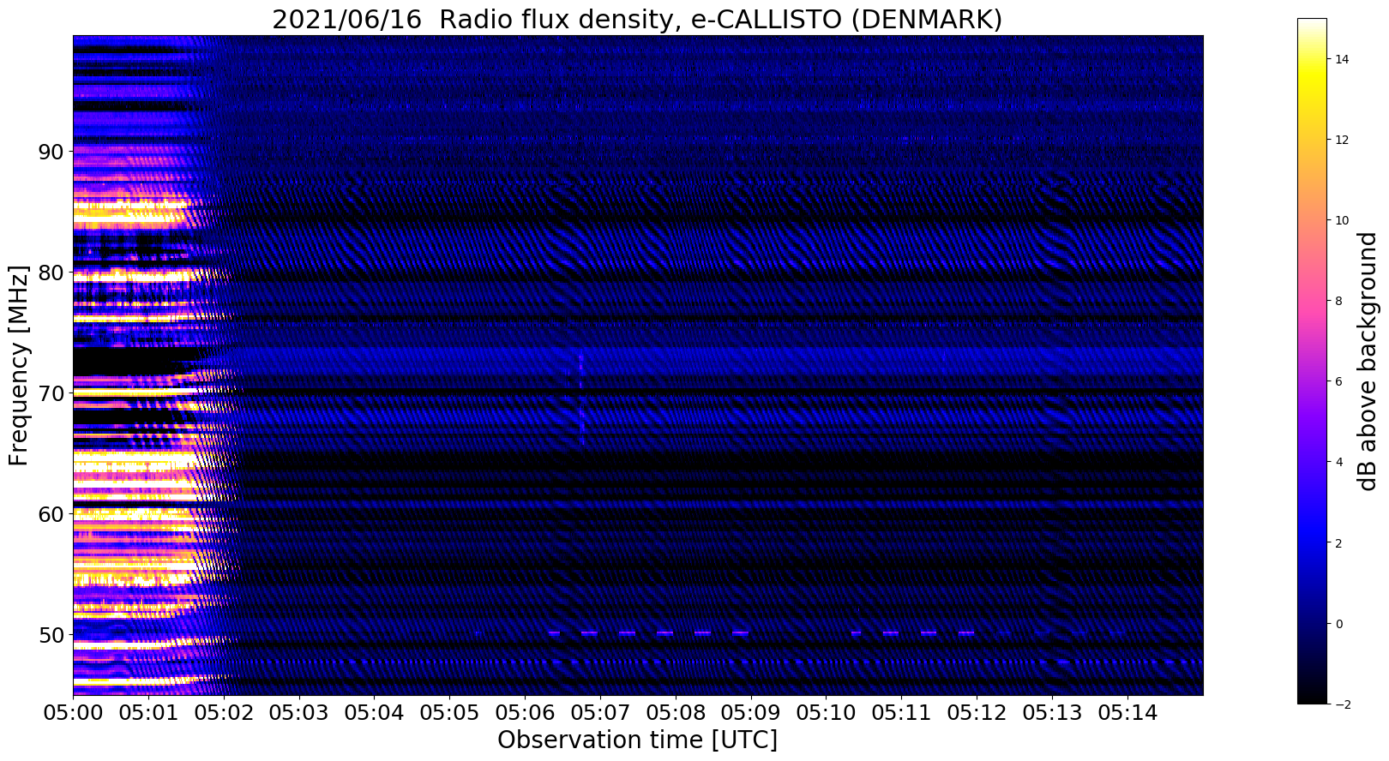Click the 05:08 time tick label
Screen dimensions: 1389x761
(676, 712)
